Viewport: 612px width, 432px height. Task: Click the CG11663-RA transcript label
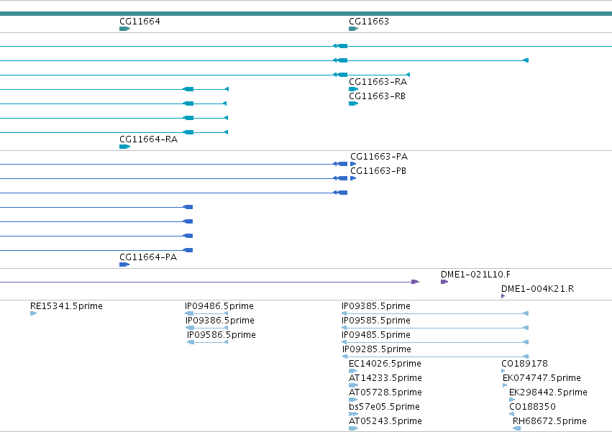pos(378,81)
